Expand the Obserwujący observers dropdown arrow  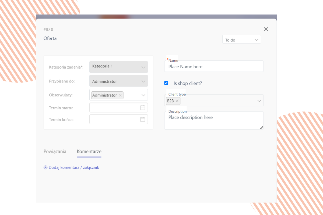point(143,95)
